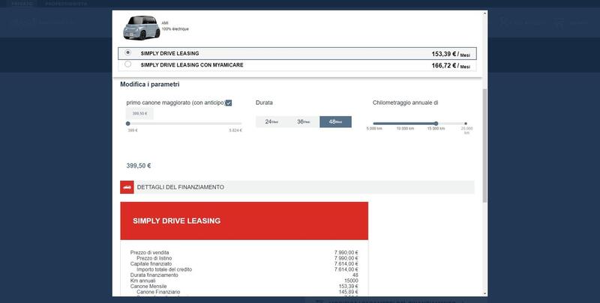The width and height of the screenshot is (600, 303).
Task: Click the Chilometraggio annuale di label
Action: 405,102
